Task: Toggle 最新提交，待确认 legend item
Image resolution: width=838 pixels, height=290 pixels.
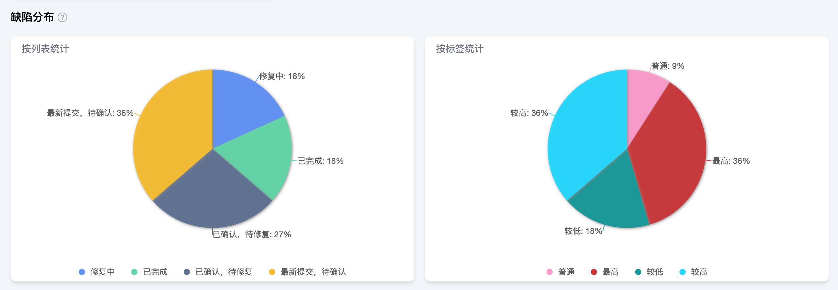Action: [308, 272]
